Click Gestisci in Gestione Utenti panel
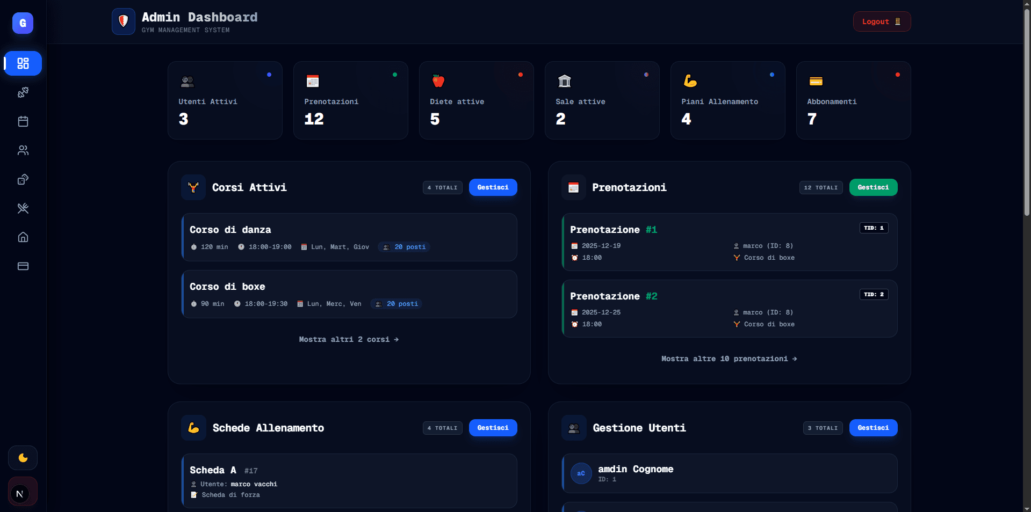The height and width of the screenshot is (512, 1031). coord(874,428)
